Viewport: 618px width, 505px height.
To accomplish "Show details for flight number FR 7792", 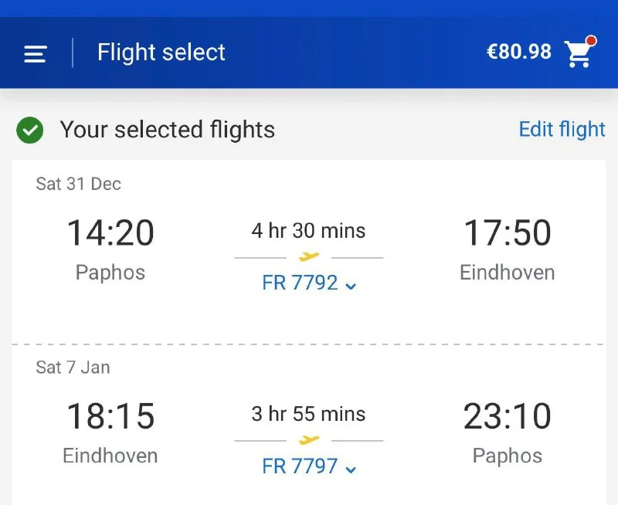I will click(300, 283).
